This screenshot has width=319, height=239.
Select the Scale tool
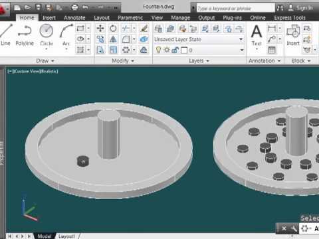pyautogui.click(x=113, y=50)
